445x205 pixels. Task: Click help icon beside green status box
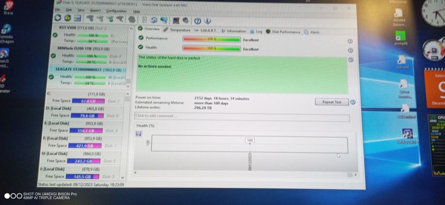click(x=351, y=60)
